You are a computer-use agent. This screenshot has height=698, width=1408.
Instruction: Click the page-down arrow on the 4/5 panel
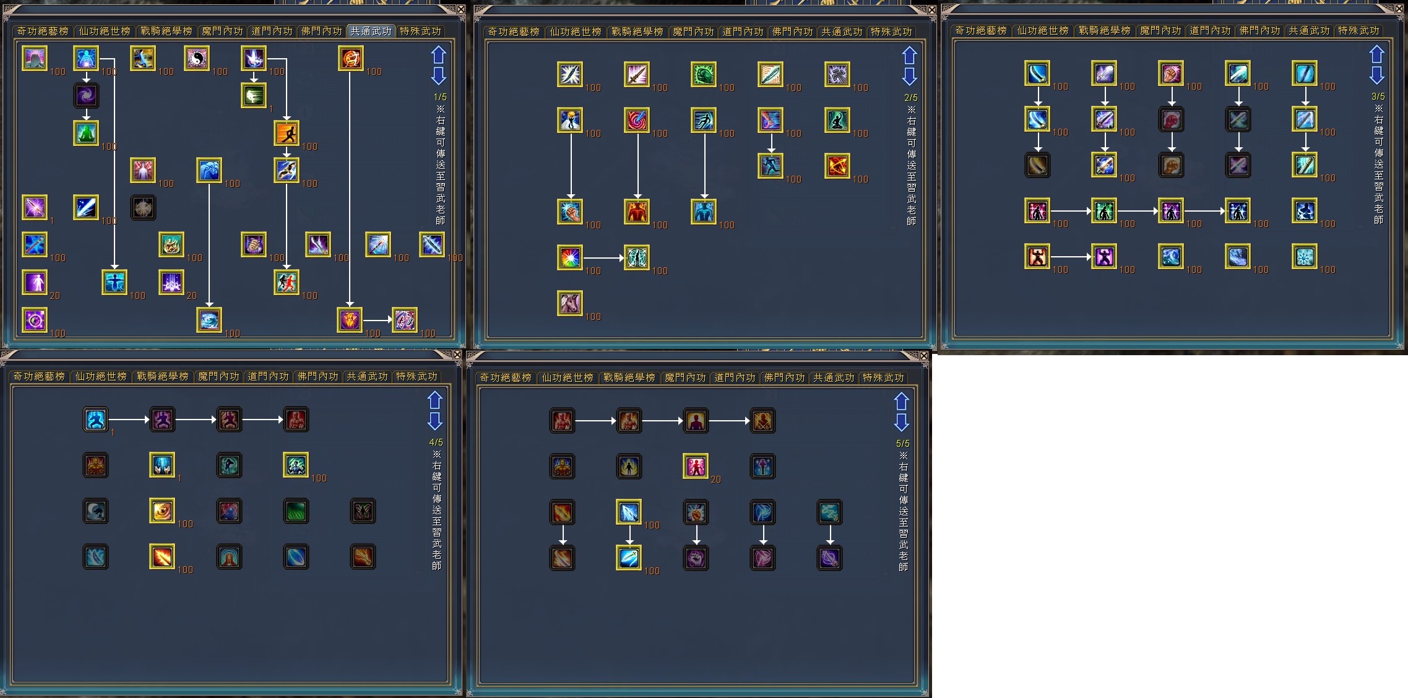pyautogui.click(x=435, y=422)
